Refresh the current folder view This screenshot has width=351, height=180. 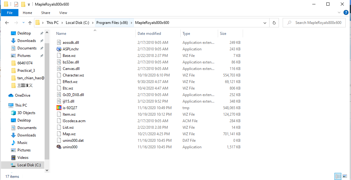coord(274,23)
